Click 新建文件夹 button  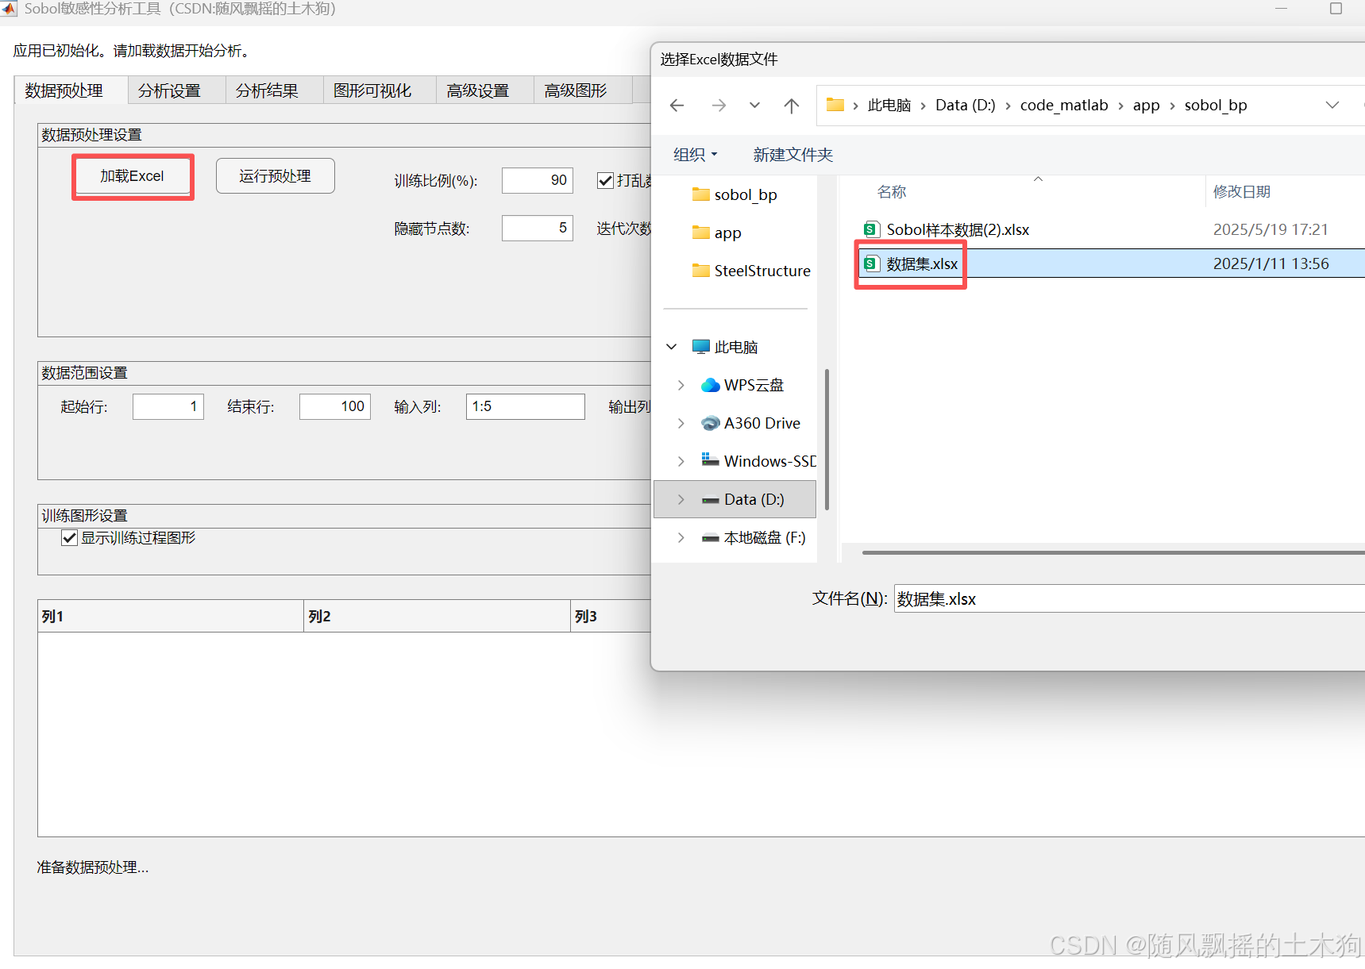coord(793,155)
